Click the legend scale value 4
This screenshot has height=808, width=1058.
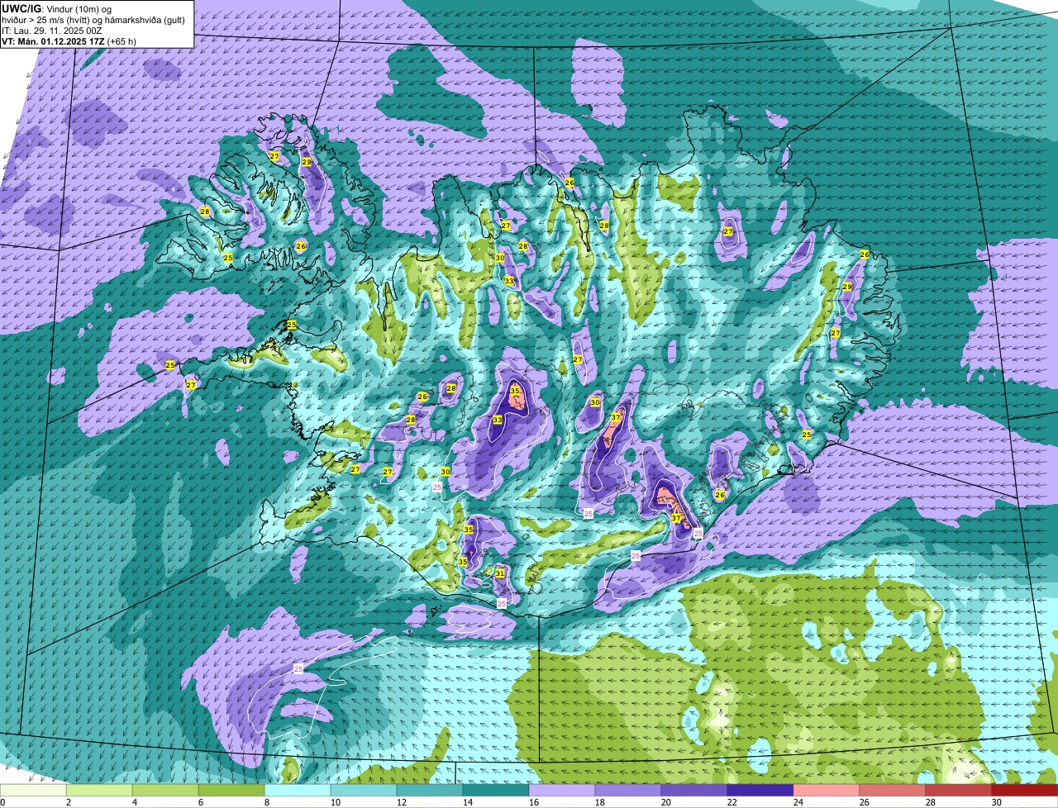[x=134, y=802]
